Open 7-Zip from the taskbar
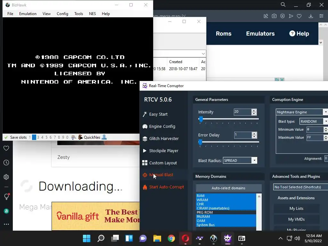The width and height of the screenshot is (328, 246). (242, 238)
